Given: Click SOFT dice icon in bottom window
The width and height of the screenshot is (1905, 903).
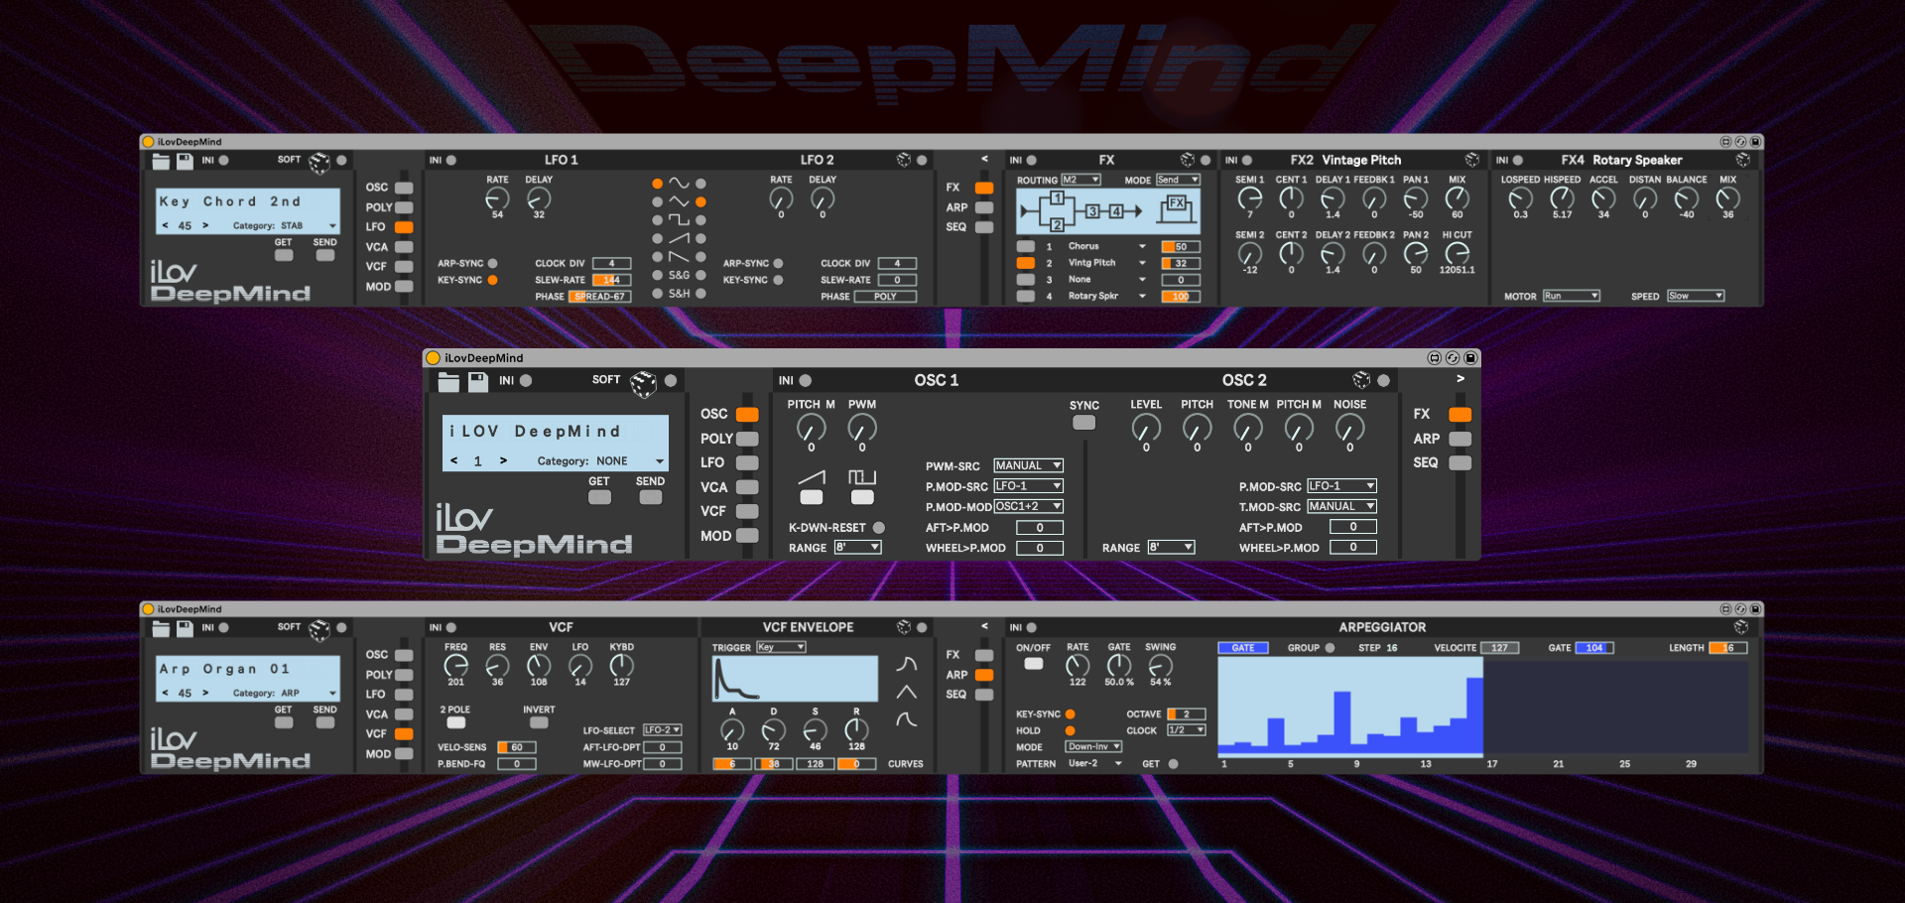Looking at the screenshot, I should 319,629.
